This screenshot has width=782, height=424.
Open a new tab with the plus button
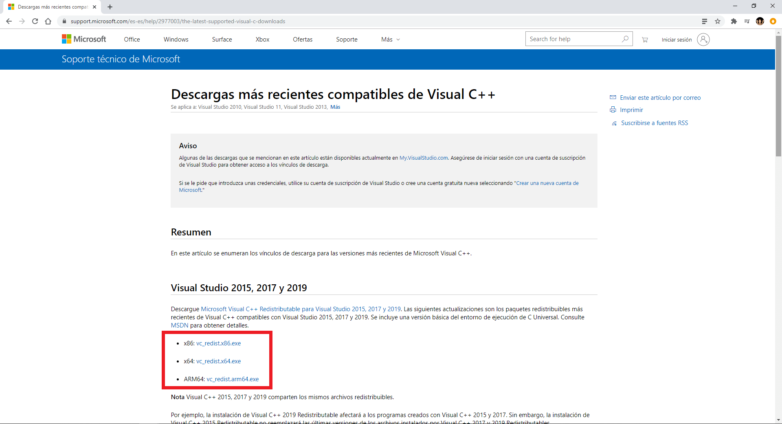click(x=110, y=7)
